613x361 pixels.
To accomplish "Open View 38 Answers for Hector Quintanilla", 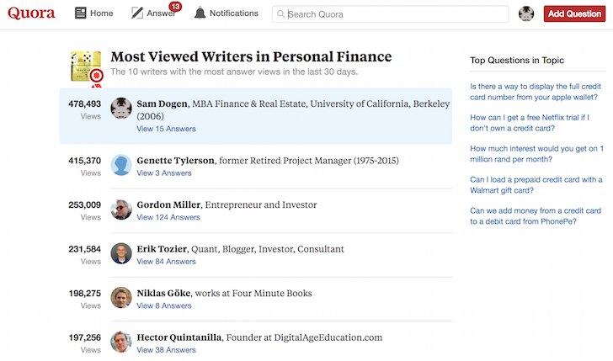I will pyautogui.click(x=166, y=350).
